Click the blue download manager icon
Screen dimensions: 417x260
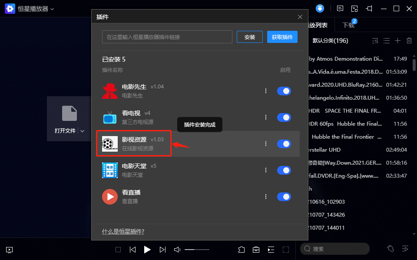pos(320,9)
